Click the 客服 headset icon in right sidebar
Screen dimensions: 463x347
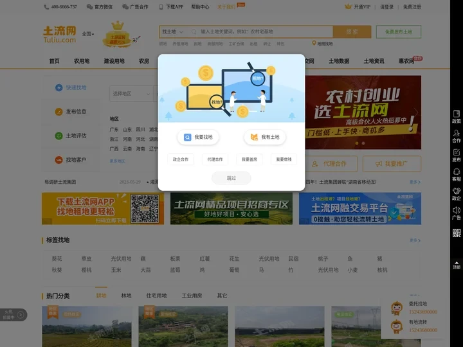[x=456, y=172]
